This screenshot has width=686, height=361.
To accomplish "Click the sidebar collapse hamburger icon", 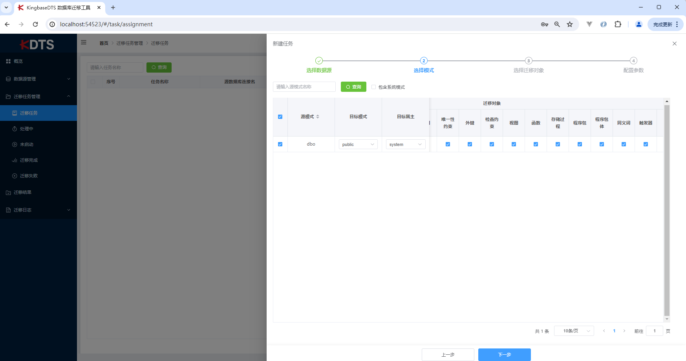I will 84,42.
